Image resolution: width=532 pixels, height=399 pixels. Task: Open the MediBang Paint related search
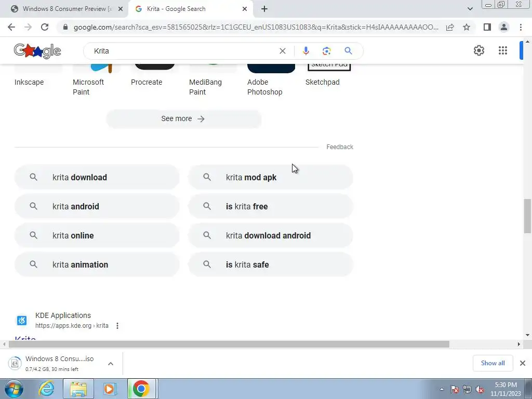(205, 87)
